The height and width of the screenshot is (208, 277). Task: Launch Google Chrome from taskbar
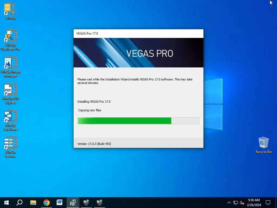point(47,203)
